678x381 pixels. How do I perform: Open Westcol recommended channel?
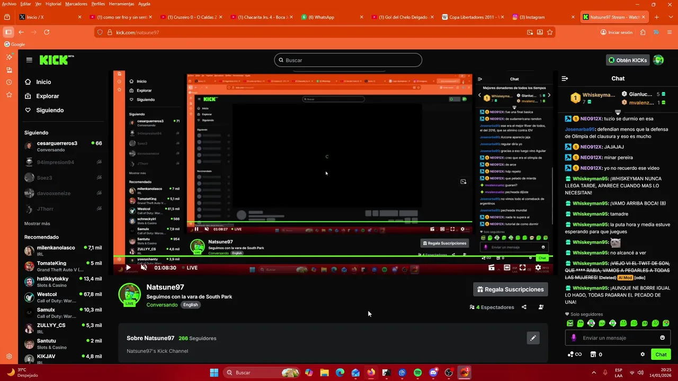[63, 297]
